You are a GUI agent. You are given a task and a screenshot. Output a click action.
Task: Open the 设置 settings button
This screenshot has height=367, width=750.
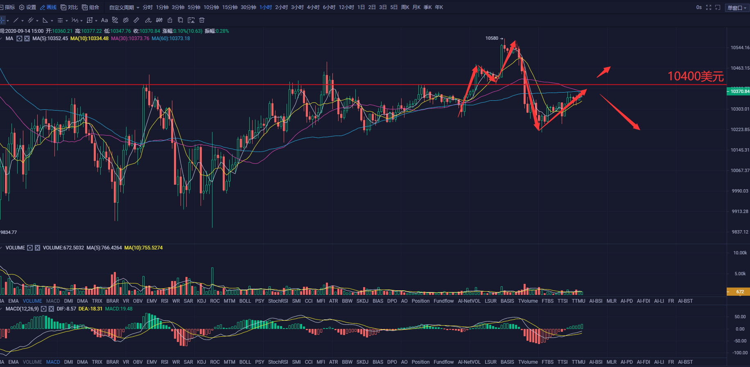click(x=28, y=7)
